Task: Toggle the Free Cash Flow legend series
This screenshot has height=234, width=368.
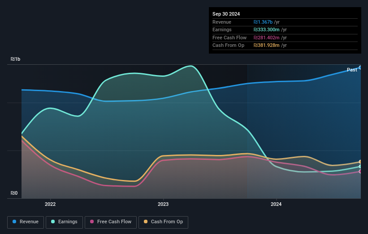Action: tap(111, 222)
